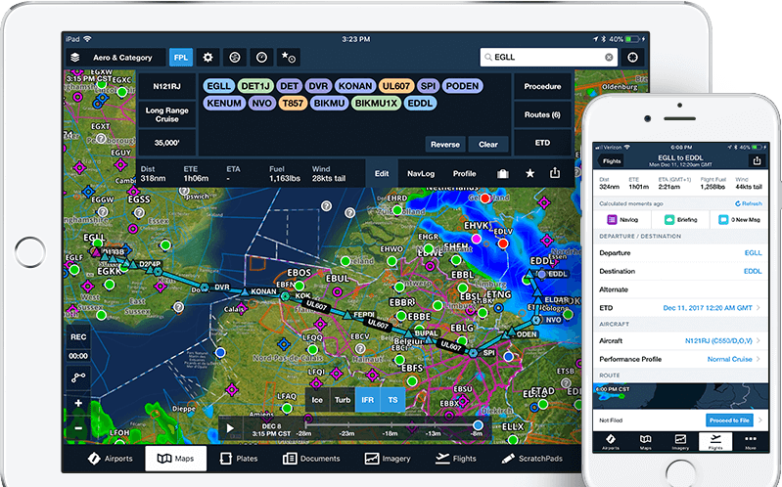Expand Aircraft N121RJ row on iPhone

pos(681,341)
